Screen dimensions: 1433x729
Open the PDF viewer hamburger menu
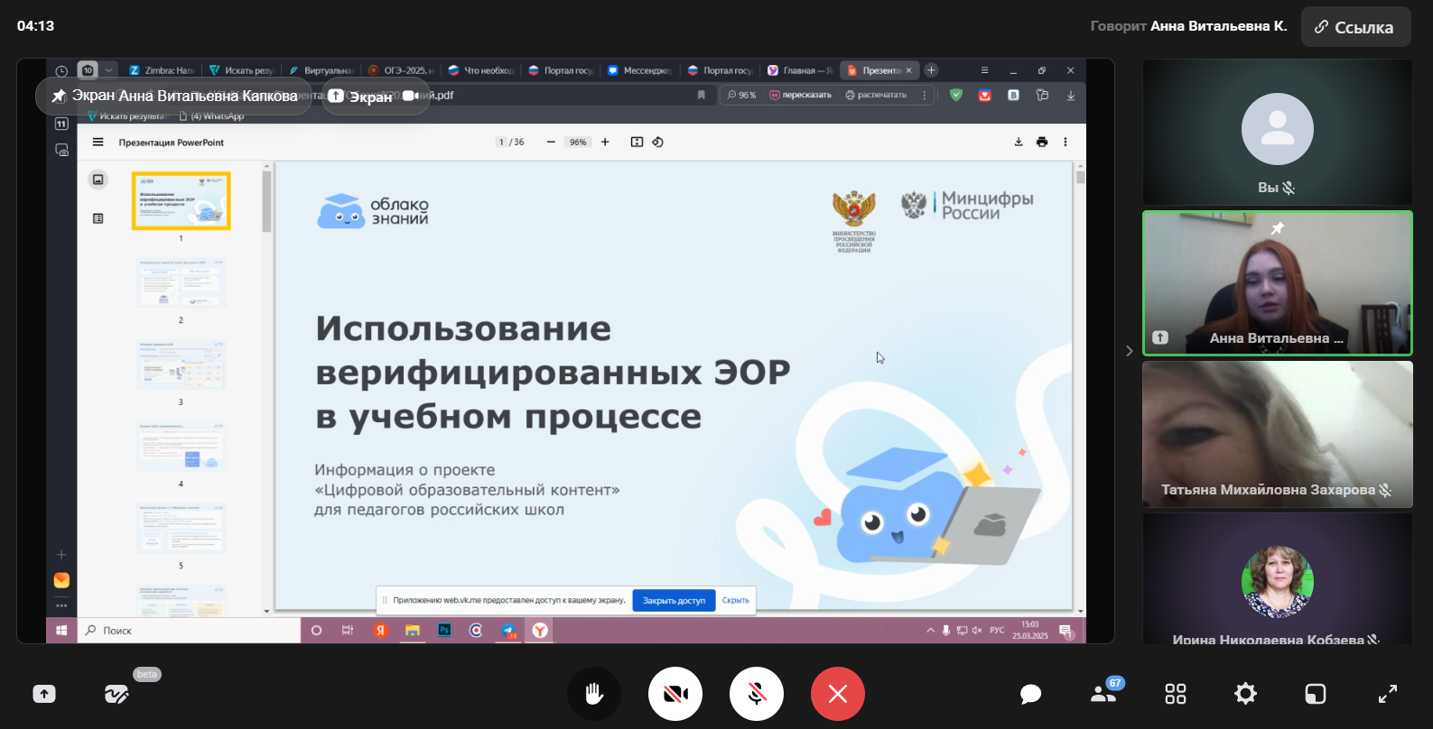point(98,143)
